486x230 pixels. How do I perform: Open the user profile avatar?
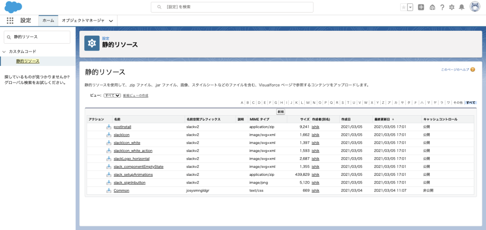point(475,7)
